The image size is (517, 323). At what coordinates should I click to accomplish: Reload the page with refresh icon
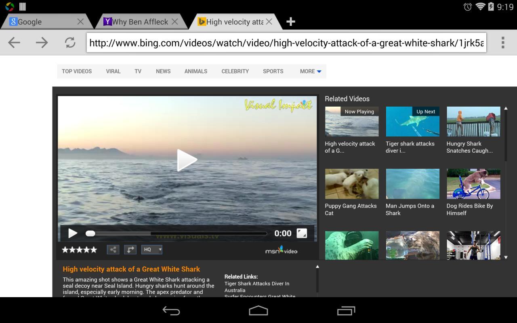coord(70,42)
